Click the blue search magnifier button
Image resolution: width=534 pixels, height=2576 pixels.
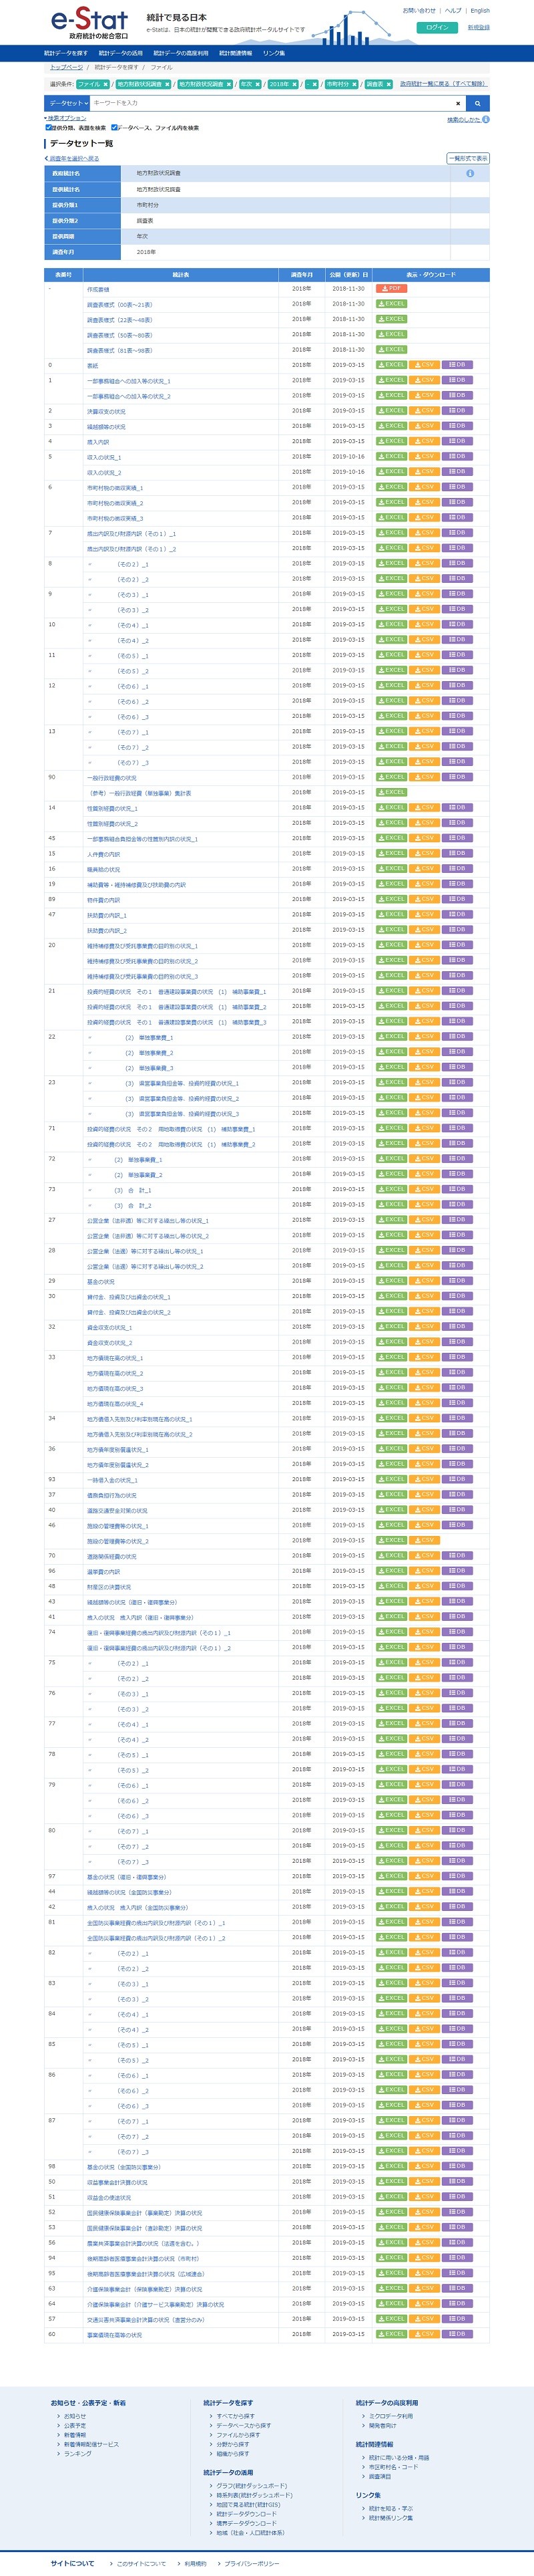(478, 103)
